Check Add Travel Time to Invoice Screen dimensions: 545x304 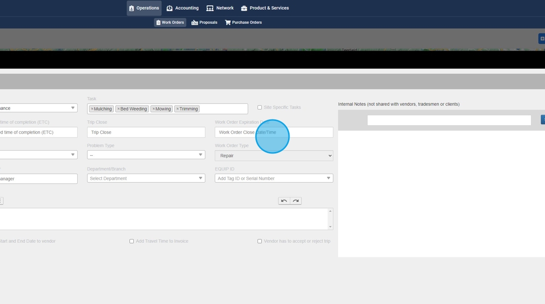pos(132,241)
